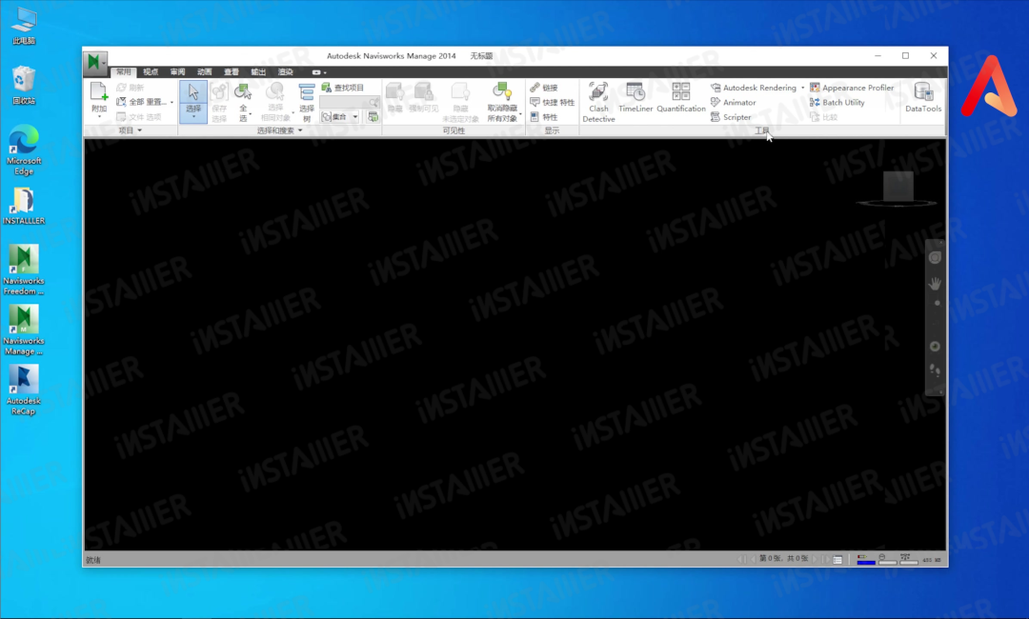Toggle the 特性 (Properties) panel
This screenshot has height=619, width=1029.
[544, 117]
